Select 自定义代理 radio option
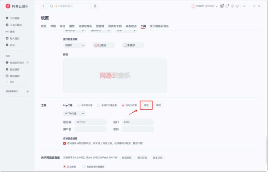 tap(123, 105)
